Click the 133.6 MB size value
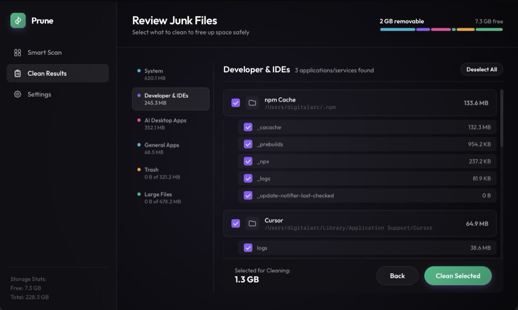 pos(476,103)
